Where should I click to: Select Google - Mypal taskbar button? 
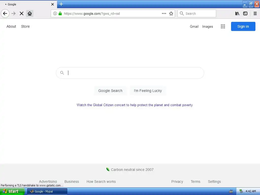47,191
